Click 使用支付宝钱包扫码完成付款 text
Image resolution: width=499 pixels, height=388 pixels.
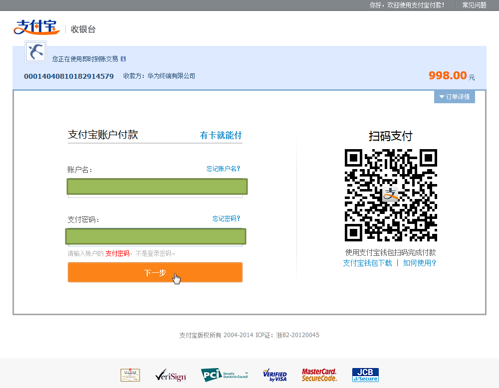click(x=391, y=252)
